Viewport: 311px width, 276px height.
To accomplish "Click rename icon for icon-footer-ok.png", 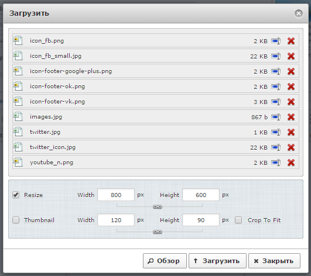I will point(276,87).
